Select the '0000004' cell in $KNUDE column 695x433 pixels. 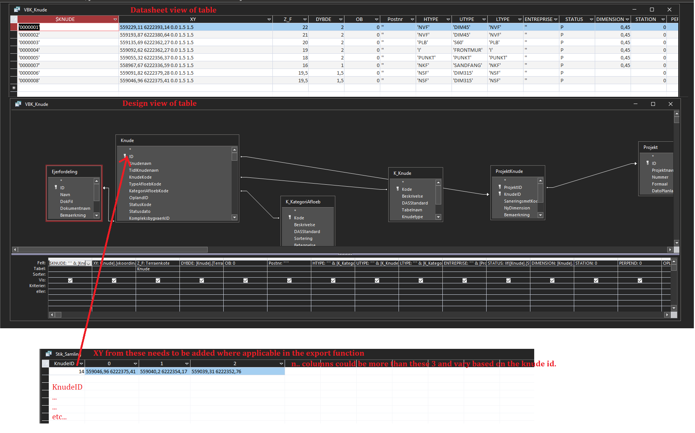68,50
